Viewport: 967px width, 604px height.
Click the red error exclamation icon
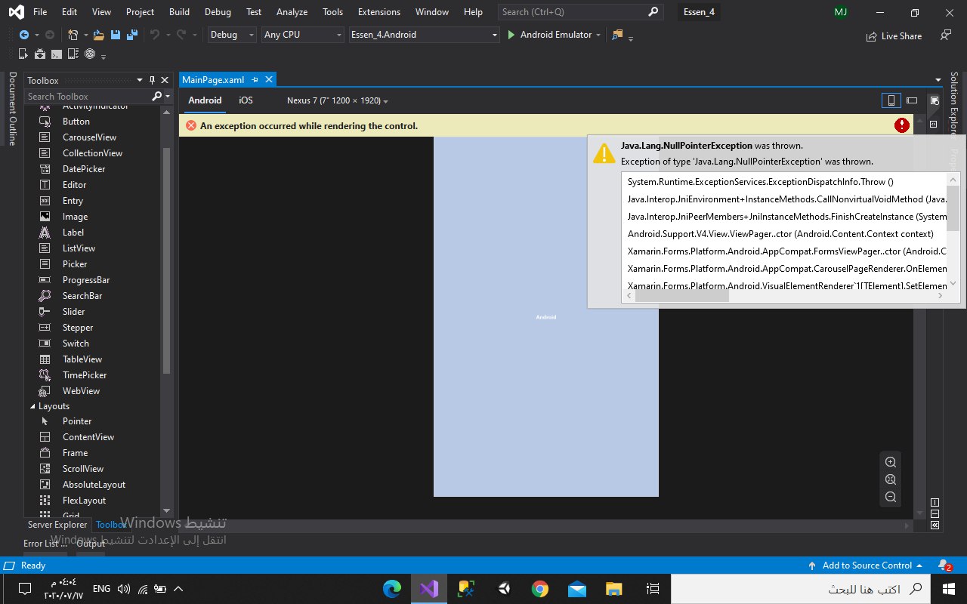pyautogui.click(x=902, y=125)
